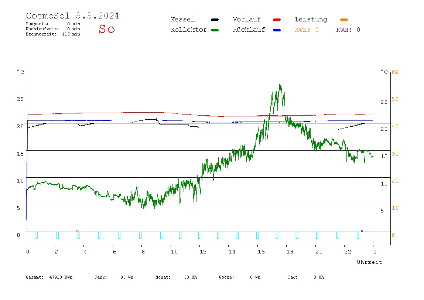Viewport: 424px width, 300px height.
Task: Click the red Vorlauf legend swatch
Action: pyautogui.click(x=277, y=20)
